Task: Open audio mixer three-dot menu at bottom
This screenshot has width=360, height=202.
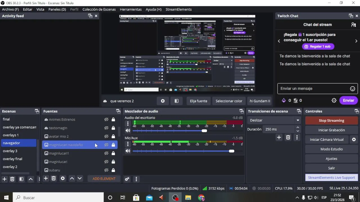Action: (x=136, y=179)
